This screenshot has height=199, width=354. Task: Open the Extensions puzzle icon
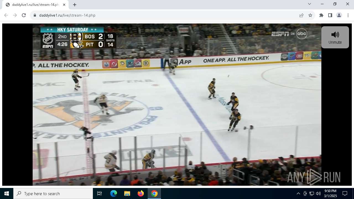pyautogui.click(x=321, y=15)
